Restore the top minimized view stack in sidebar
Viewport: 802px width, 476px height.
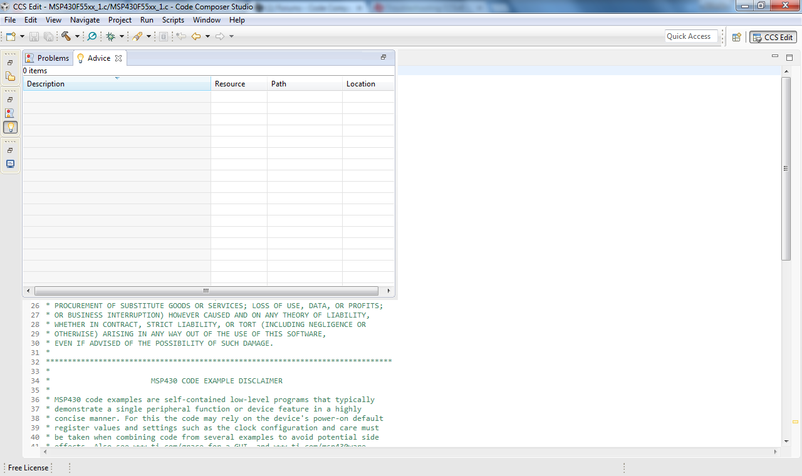click(x=10, y=63)
